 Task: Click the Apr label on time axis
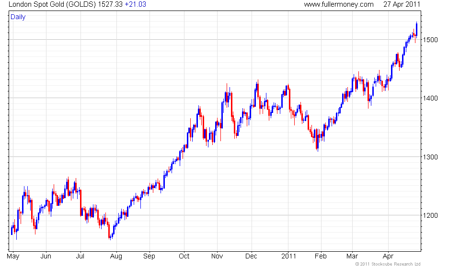pos(388,257)
